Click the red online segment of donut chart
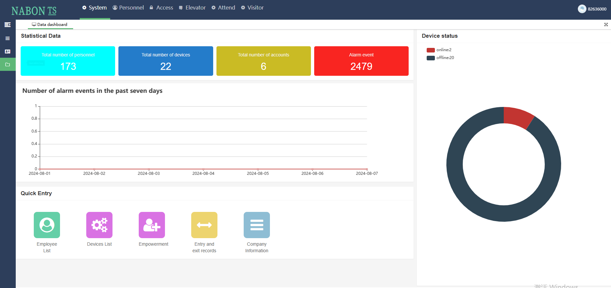This screenshot has height=288, width=611. (517, 117)
